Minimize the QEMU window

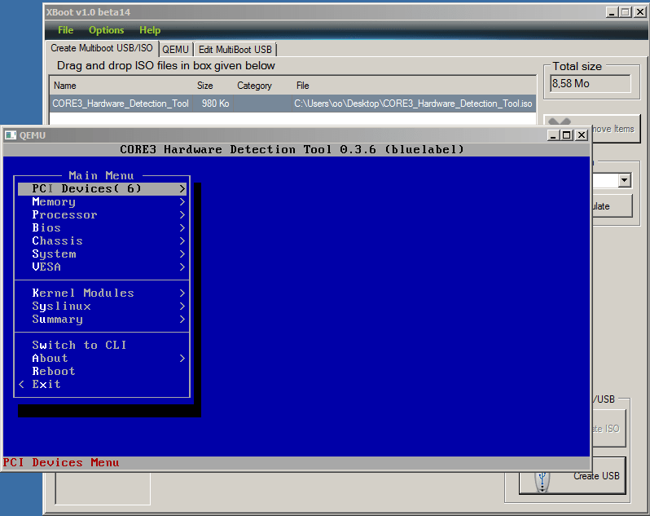pos(553,135)
